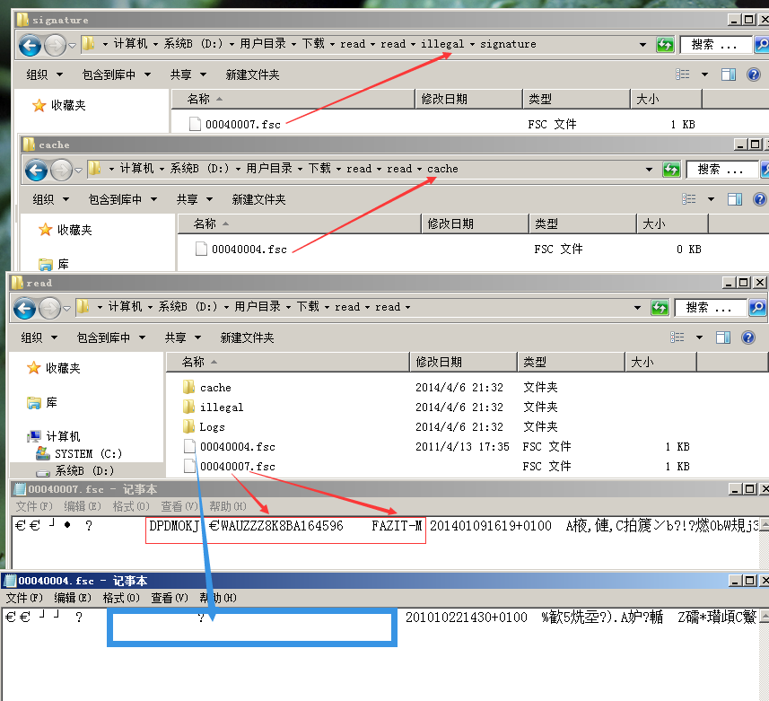Select 收藏夹 in cache window sidebar

tap(76, 230)
